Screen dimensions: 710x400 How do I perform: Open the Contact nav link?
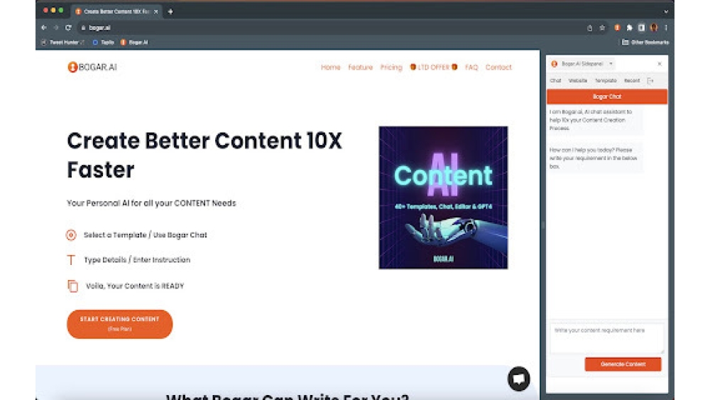tap(498, 67)
